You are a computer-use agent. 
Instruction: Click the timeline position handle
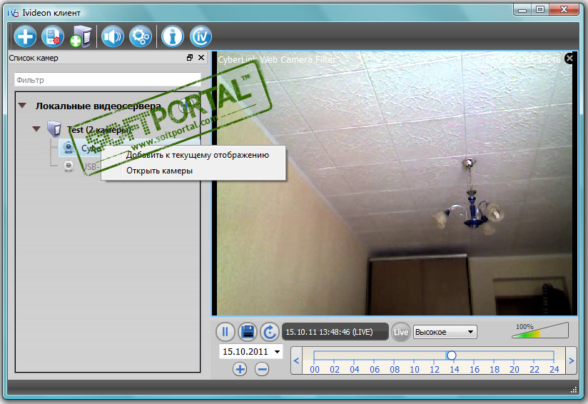pyautogui.click(x=452, y=355)
